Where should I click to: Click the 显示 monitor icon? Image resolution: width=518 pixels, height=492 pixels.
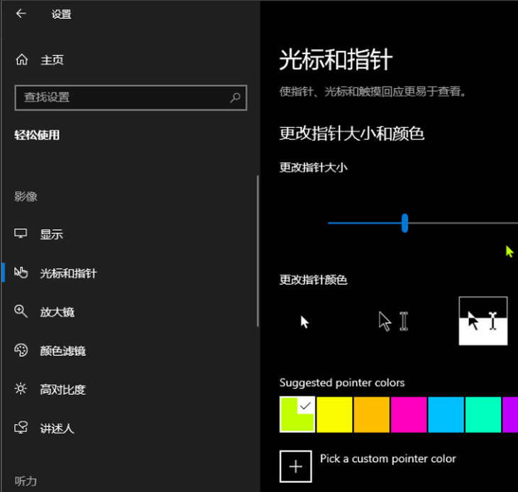21,234
